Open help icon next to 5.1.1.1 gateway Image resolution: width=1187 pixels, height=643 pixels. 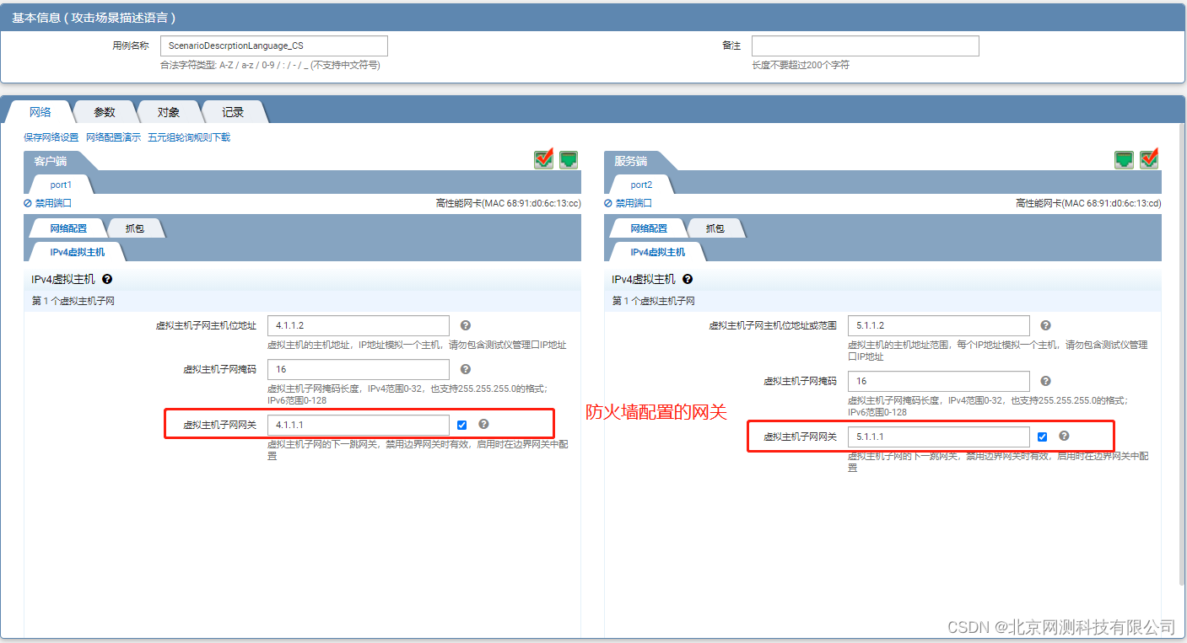[x=1064, y=436]
